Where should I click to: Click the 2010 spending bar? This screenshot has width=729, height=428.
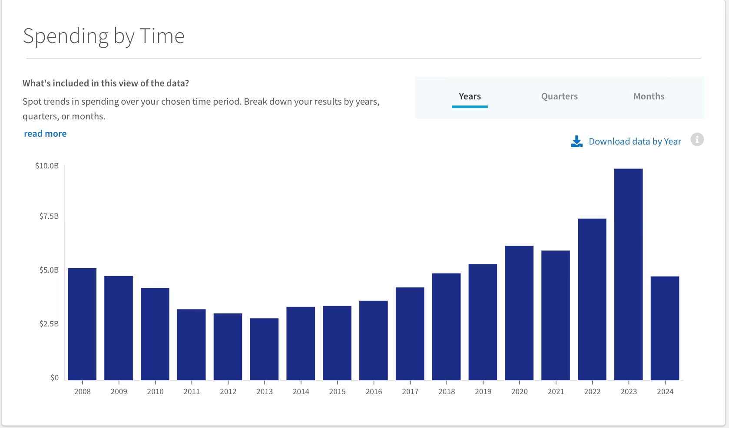pos(155,334)
